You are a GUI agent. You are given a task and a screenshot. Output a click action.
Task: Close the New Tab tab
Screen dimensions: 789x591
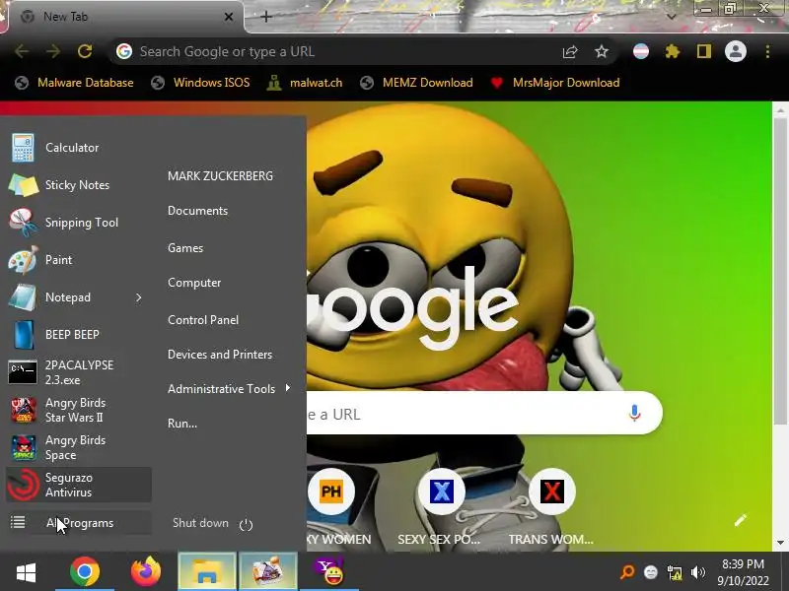point(229,17)
